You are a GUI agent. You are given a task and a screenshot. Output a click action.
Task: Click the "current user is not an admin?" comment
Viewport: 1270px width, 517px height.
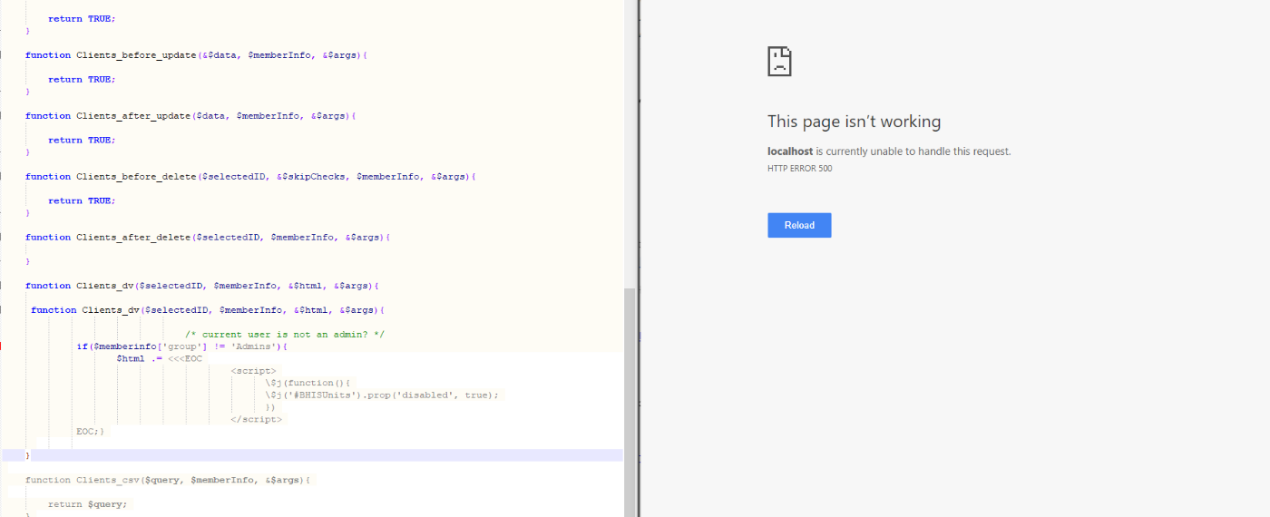[285, 335]
